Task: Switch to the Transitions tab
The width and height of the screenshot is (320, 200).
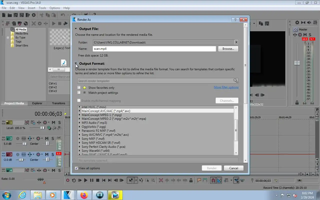Action: pos(58,103)
